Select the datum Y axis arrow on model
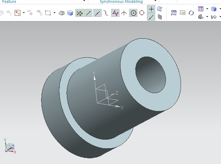Viewport: 221px width, 164px height. (x=94, y=78)
